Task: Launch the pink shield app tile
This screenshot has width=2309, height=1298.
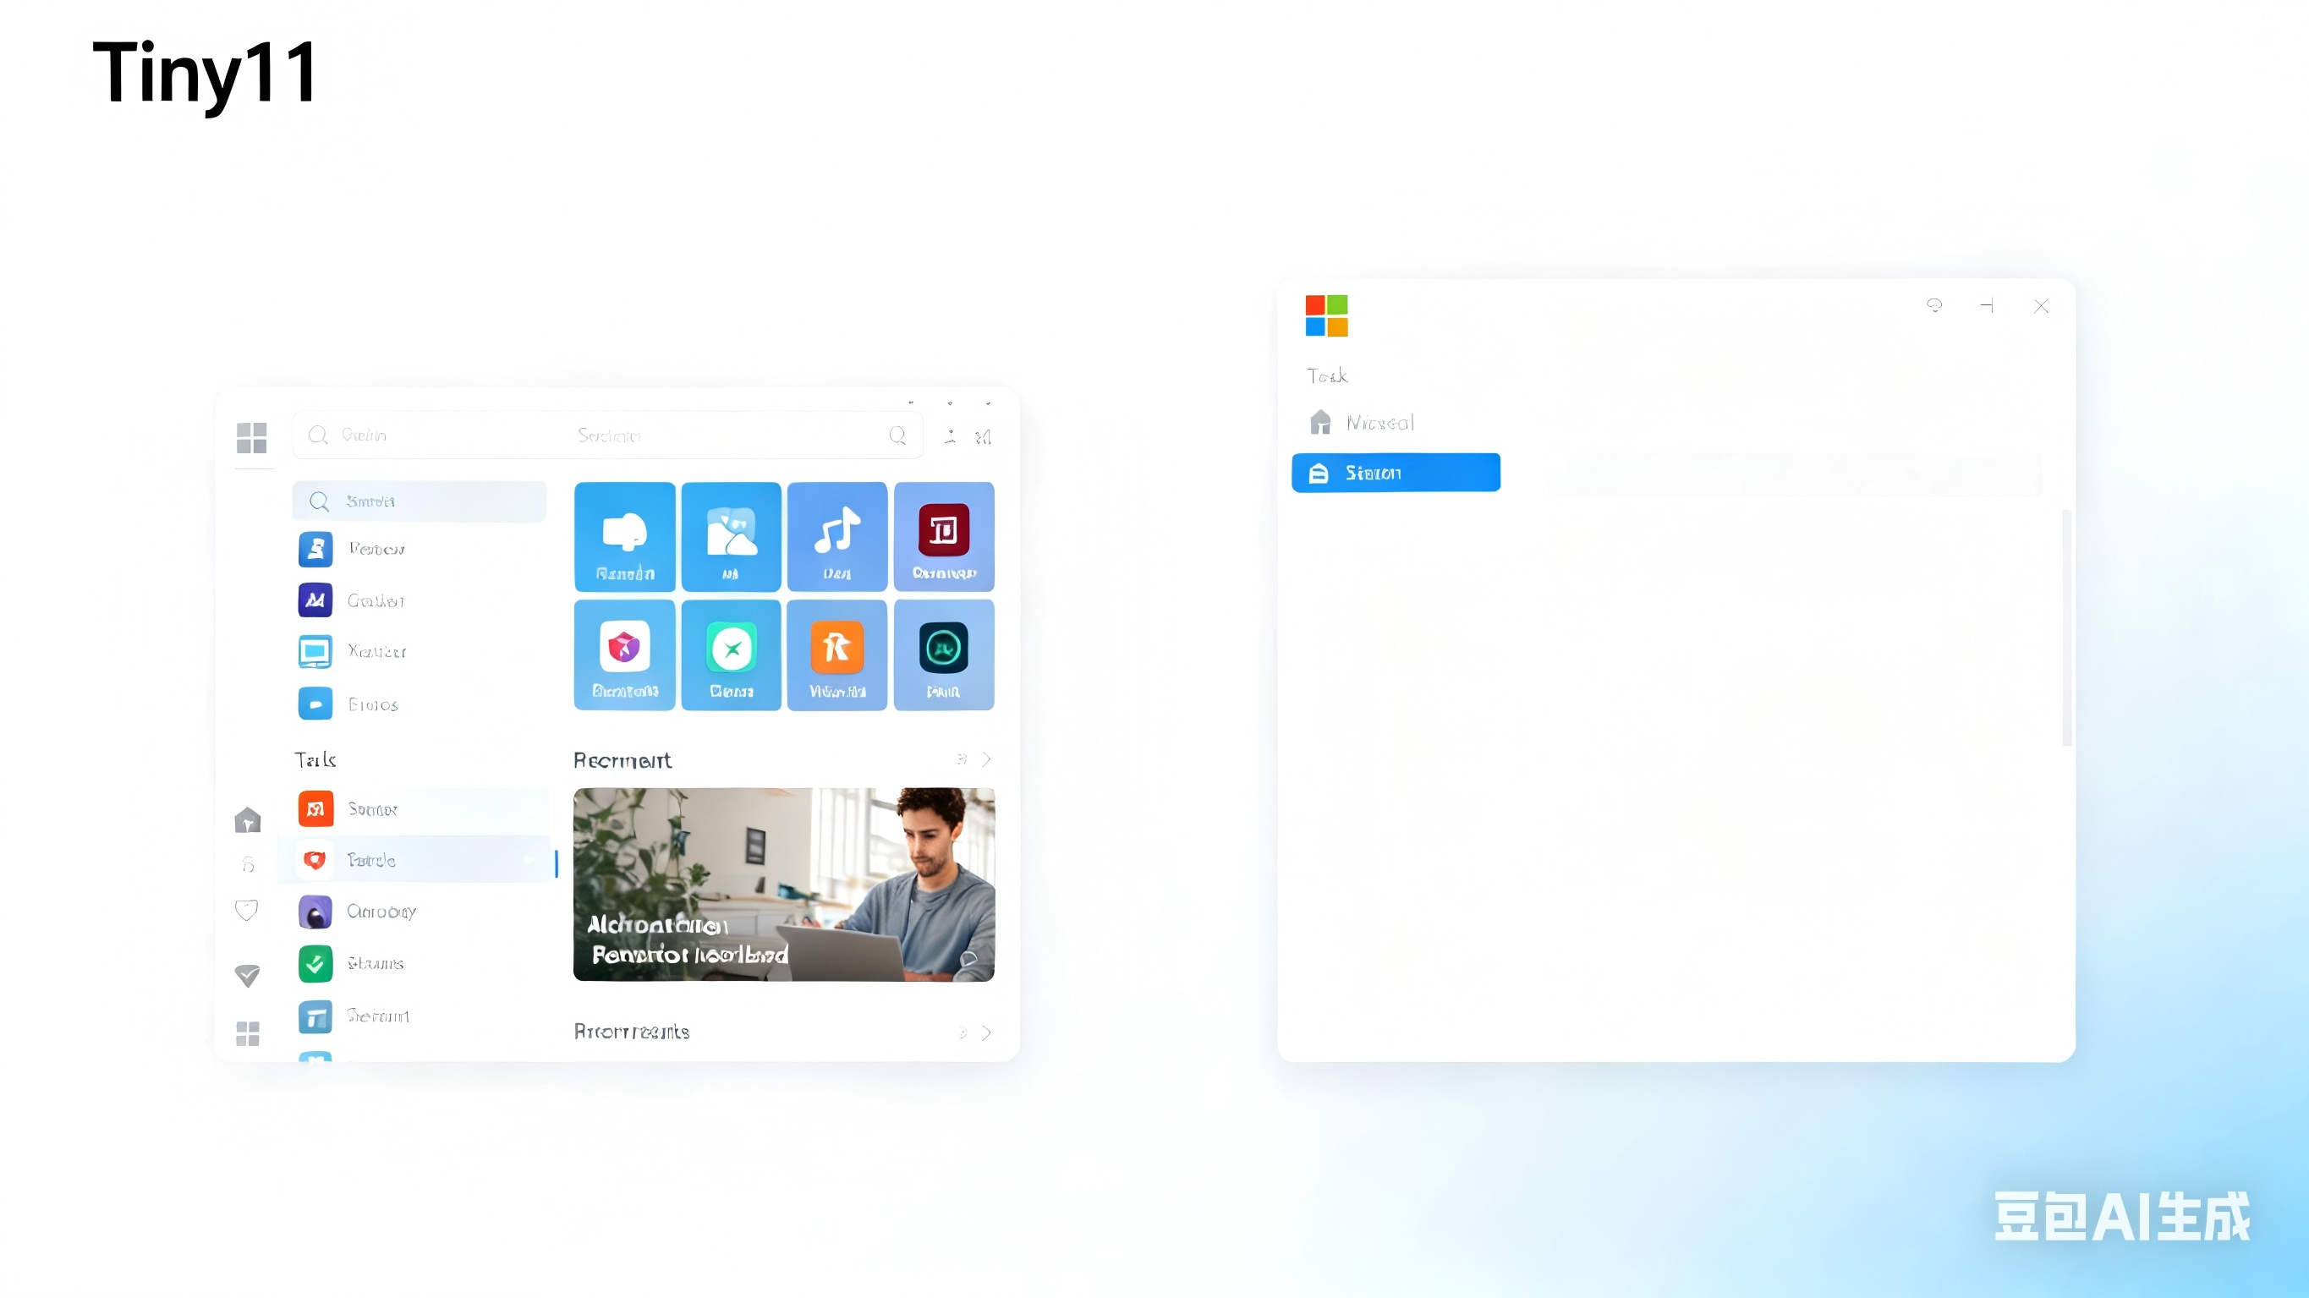Action: [624, 654]
